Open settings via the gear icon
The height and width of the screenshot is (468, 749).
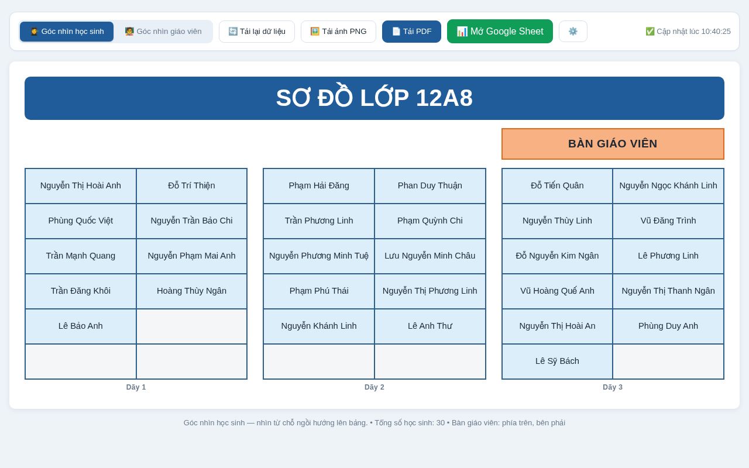(x=573, y=32)
